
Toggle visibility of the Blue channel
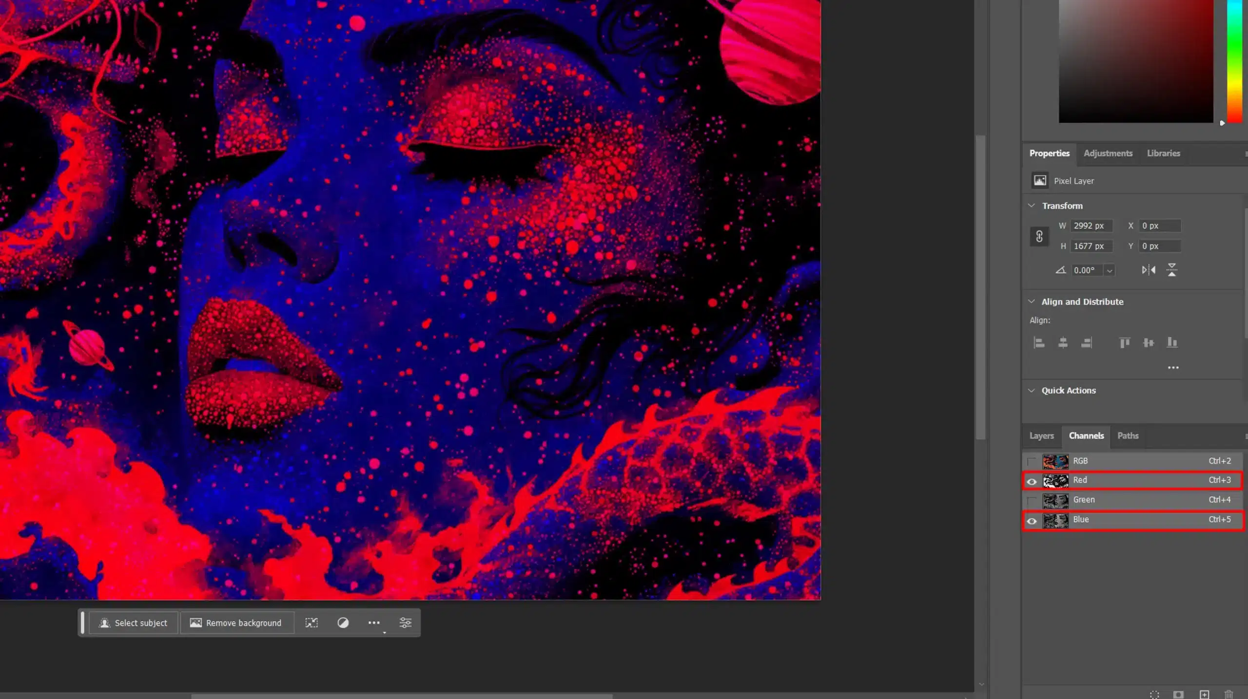pyautogui.click(x=1032, y=520)
